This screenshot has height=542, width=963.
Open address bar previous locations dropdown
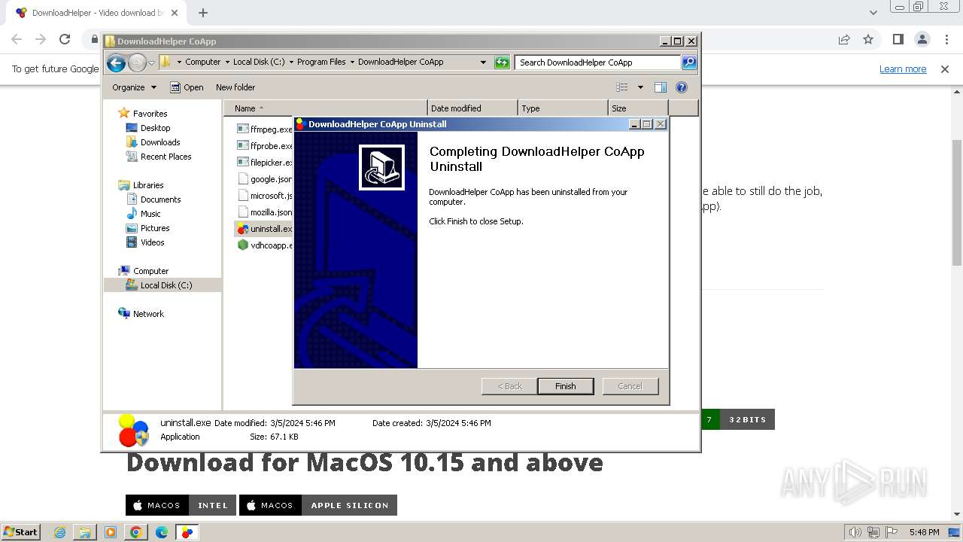[483, 62]
